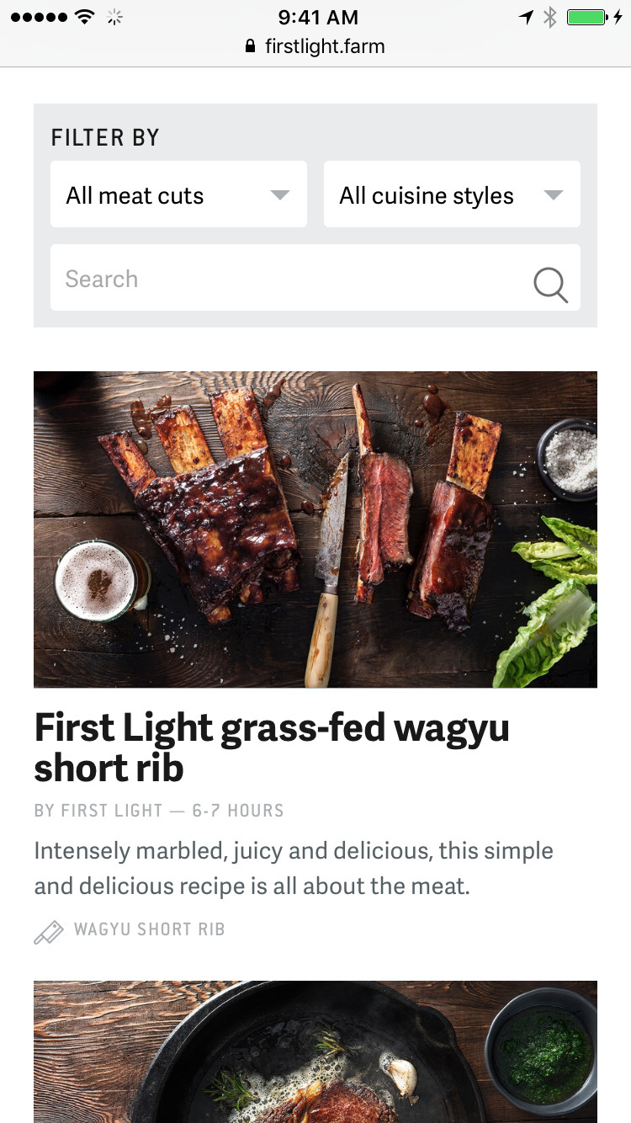This screenshot has height=1123, width=631.
Task: Tap the Wi-Fi signal icon
Action: click(84, 17)
